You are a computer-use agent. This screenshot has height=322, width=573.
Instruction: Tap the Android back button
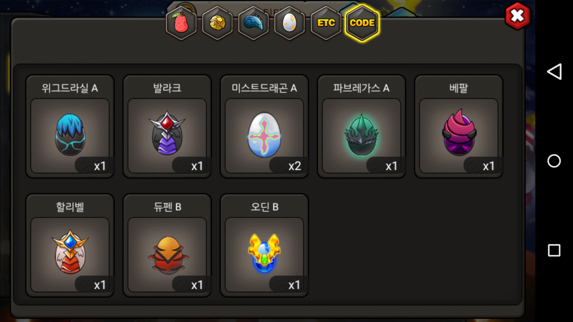pyautogui.click(x=554, y=72)
